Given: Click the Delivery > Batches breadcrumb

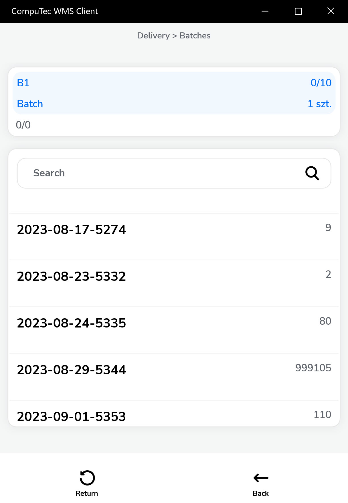Looking at the screenshot, I should coord(174,36).
